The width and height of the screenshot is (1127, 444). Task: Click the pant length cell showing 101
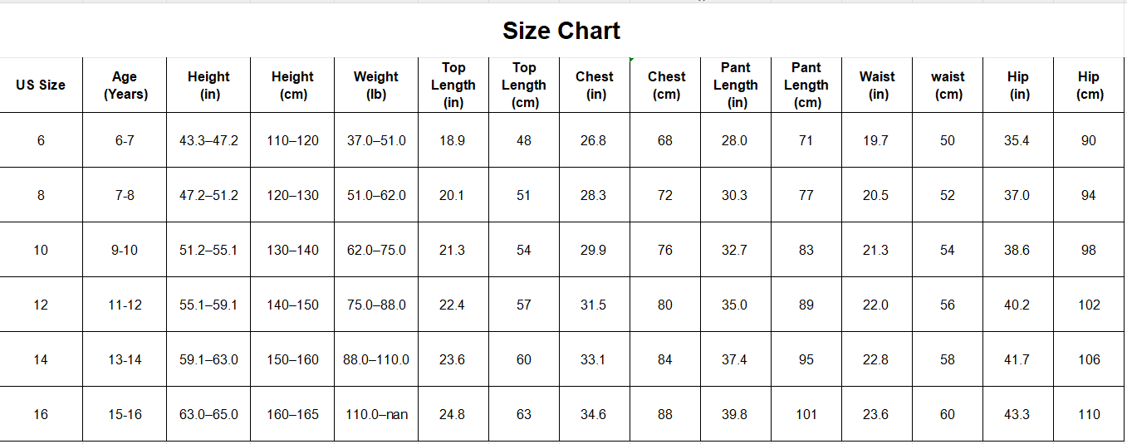[x=806, y=414]
